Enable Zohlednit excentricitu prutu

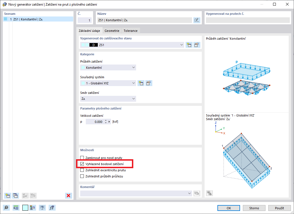82,170
